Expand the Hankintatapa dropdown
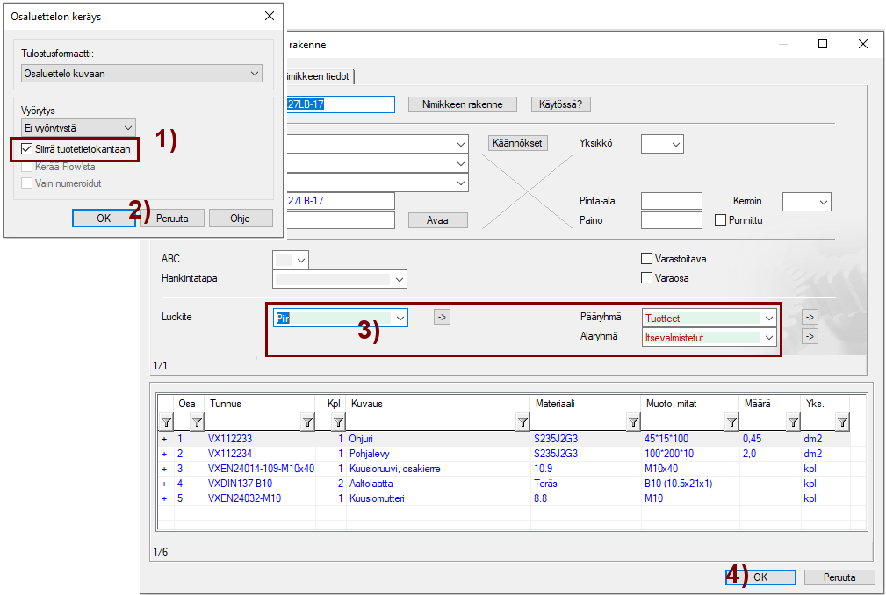This screenshot has height=595, width=886. pyautogui.click(x=400, y=279)
